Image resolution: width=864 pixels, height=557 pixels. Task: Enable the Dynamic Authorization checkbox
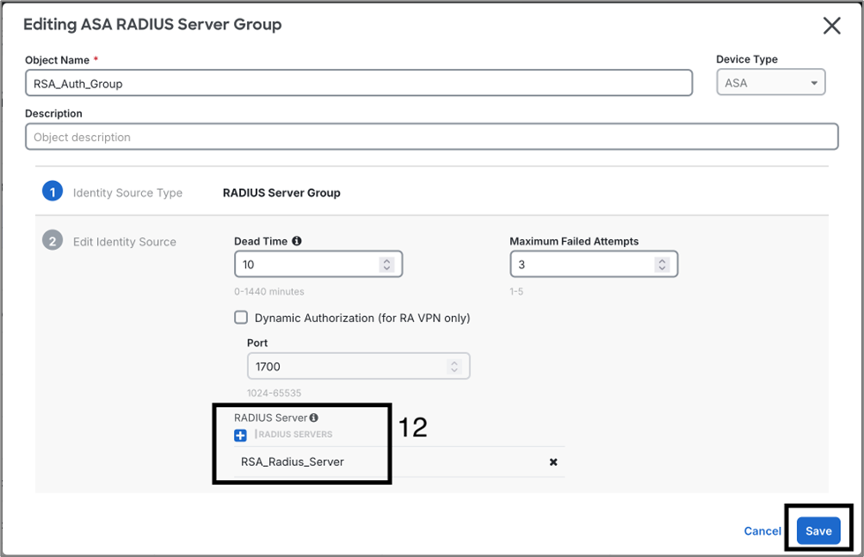(x=241, y=318)
